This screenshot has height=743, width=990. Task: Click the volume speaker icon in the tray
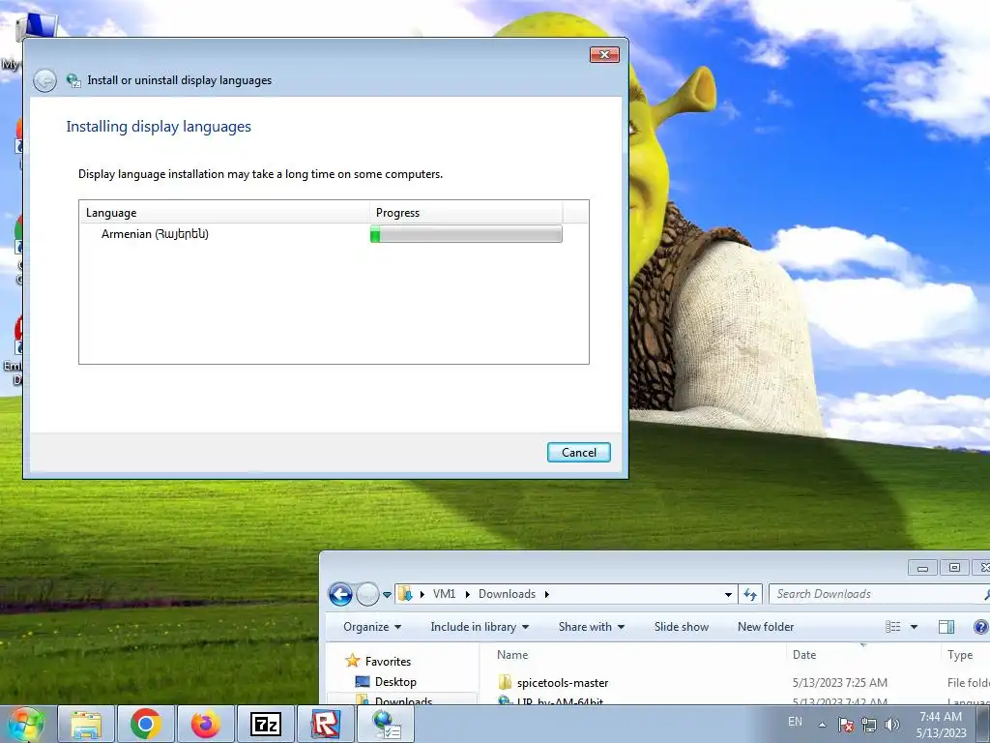click(x=891, y=725)
